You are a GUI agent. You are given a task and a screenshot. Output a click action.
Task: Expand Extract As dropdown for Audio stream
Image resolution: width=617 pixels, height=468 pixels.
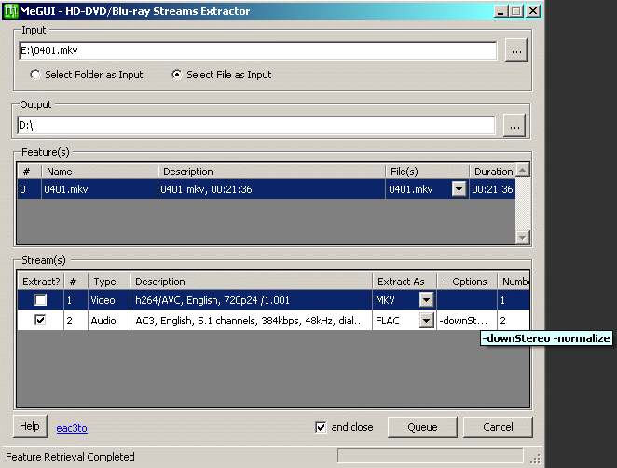[x=426, y=321]
